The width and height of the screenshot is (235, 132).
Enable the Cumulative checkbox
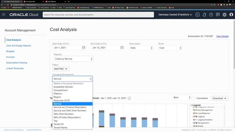tap(194, 98)
